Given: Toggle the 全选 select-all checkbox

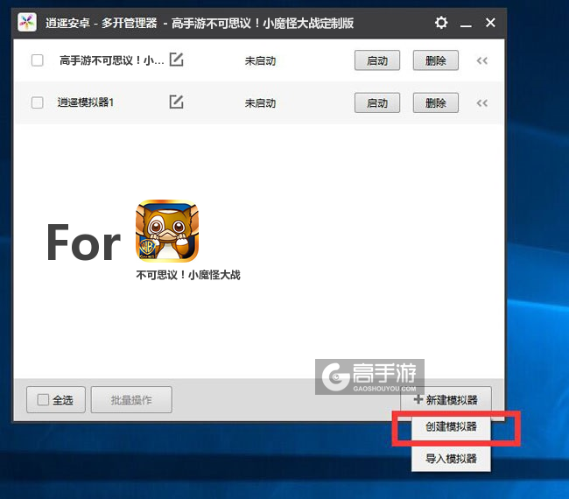Looking at the screenshot, I should 43,400.
